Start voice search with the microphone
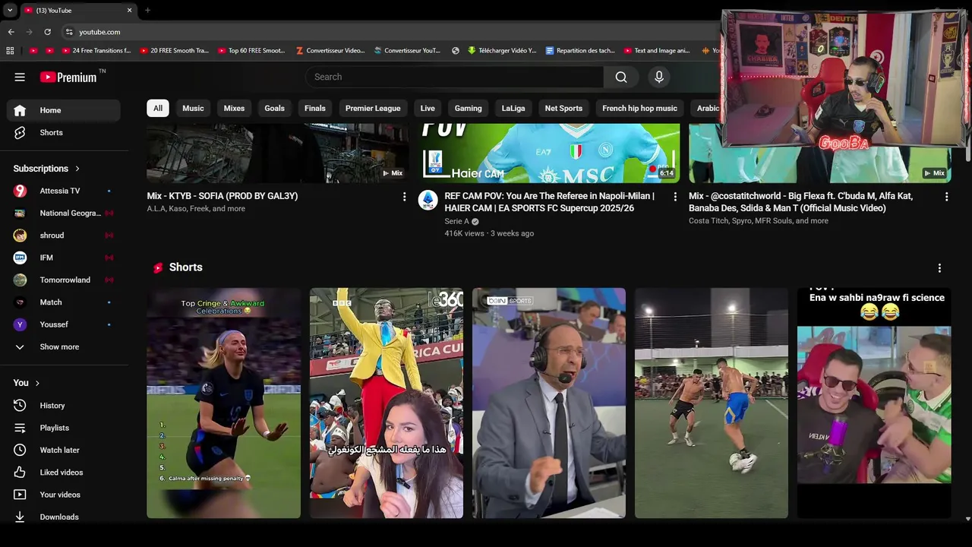Viewport: 972px width, 547px height. [659, 77]
